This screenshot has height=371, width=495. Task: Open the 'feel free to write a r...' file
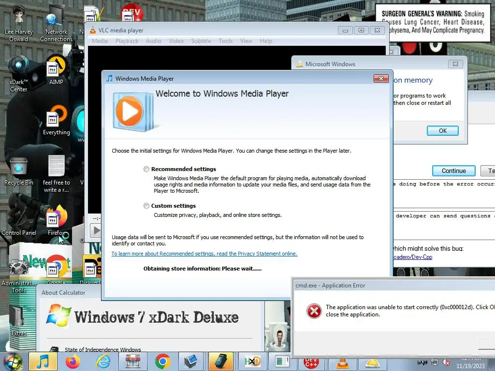point(56,174)
